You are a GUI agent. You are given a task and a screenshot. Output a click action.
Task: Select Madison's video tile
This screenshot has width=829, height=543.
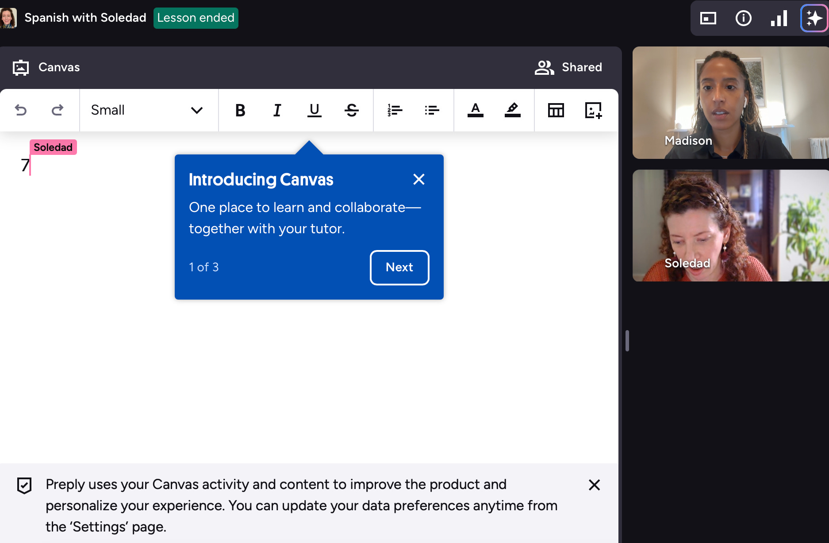(x=731, y=103)
